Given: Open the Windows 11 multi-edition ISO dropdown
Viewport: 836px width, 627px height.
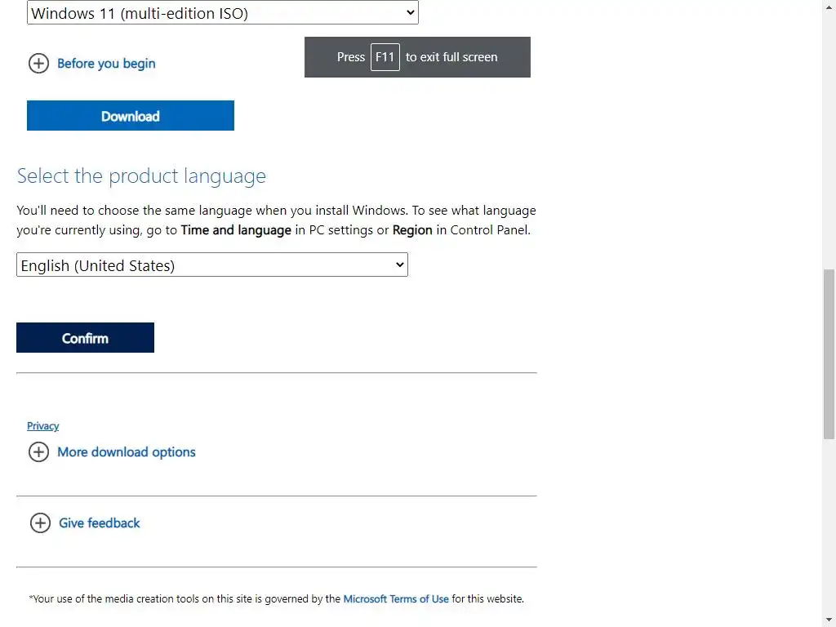Looking at the screenshot, I should (222, 12).
